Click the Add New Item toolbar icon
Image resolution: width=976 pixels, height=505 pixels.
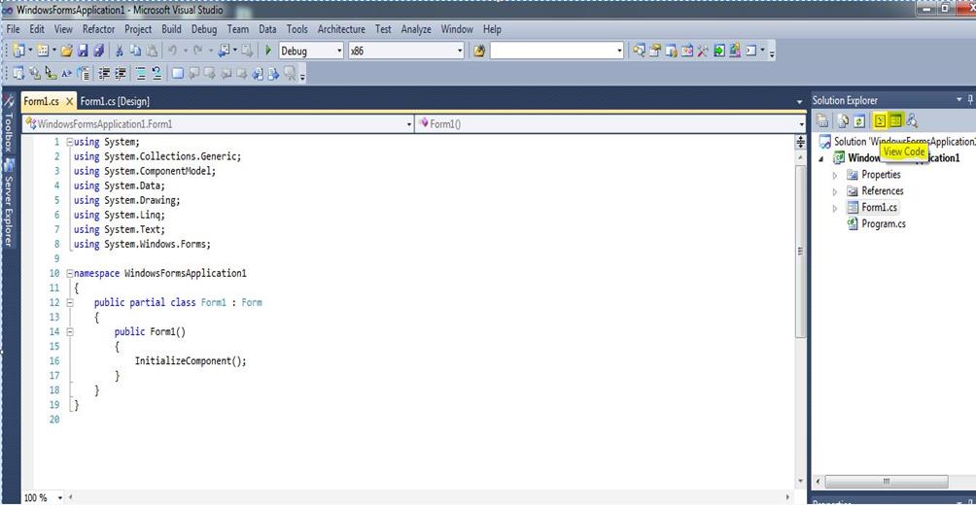43,51
